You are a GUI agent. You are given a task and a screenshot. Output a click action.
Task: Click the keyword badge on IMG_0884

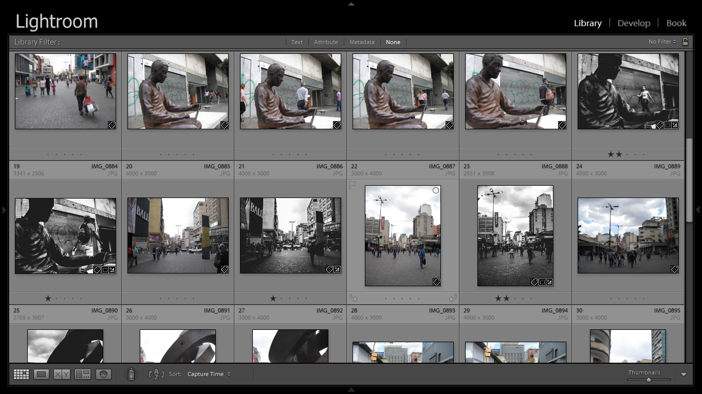97,269
